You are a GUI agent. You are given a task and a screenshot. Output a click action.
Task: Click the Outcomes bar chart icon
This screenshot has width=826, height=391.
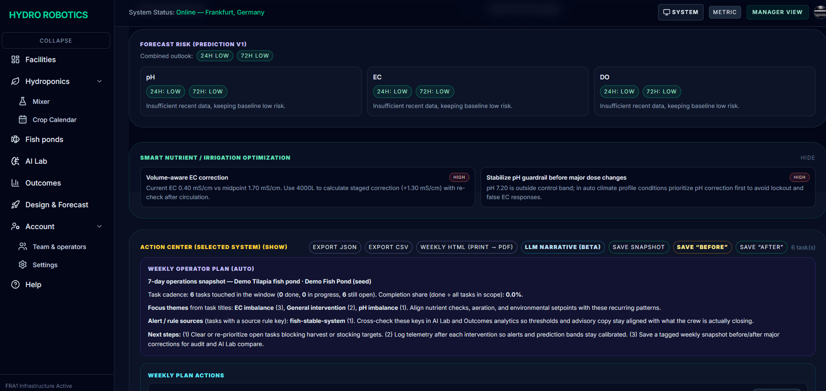tap(15, 183)
